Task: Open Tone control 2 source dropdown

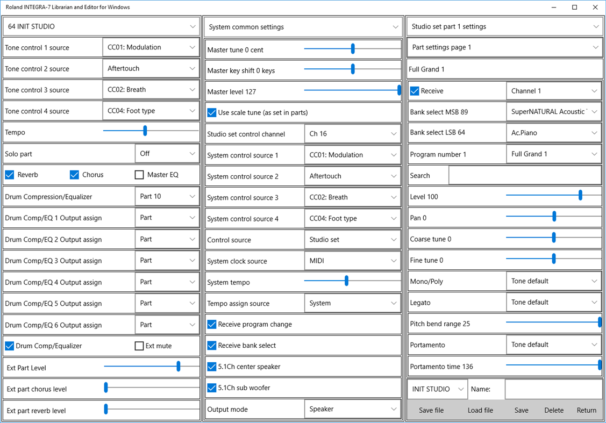Action: (151, 68)
